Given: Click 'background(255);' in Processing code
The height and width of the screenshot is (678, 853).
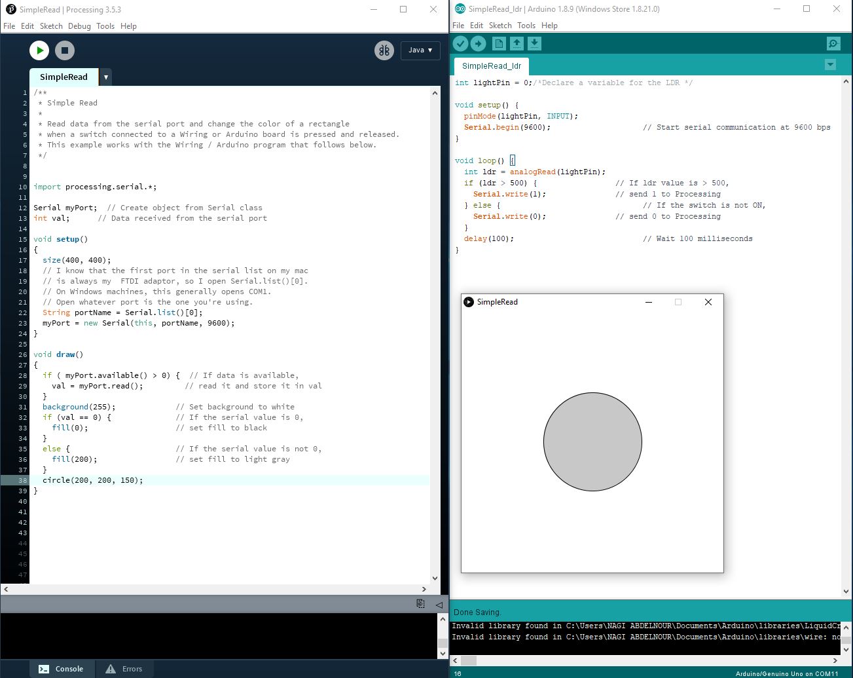Looking at the screenshot, I should 79,407.
